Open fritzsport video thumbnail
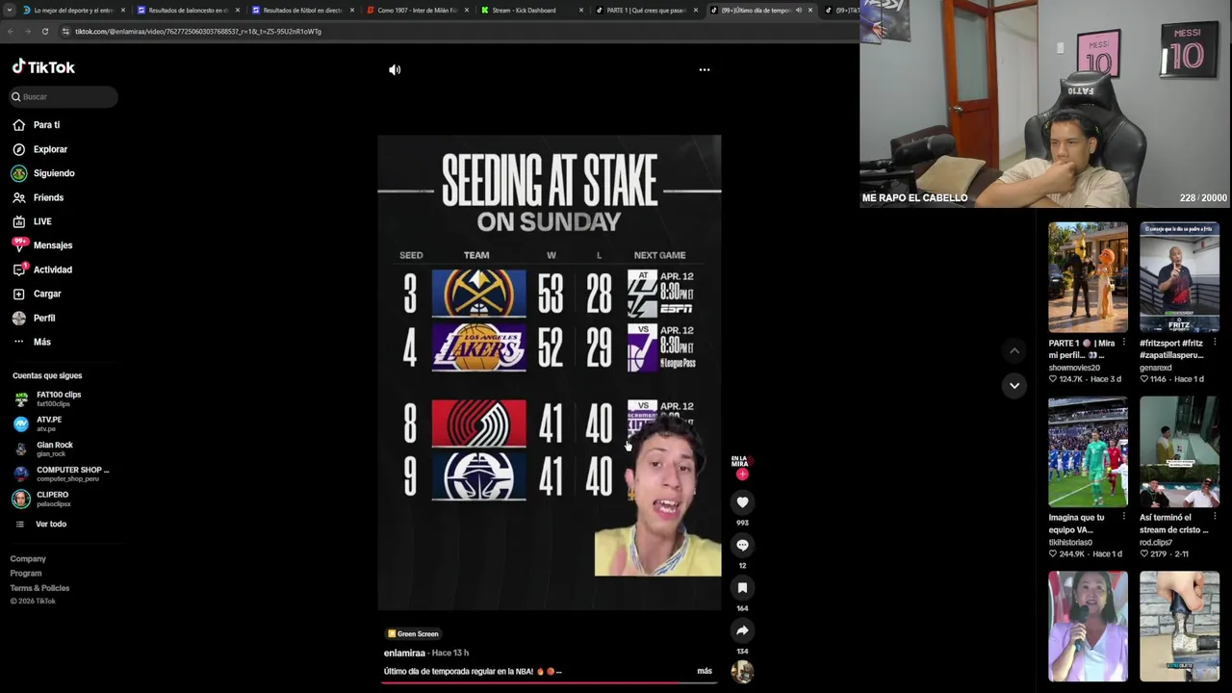Screen dimensions: 1232x693 coord(1179,277)
